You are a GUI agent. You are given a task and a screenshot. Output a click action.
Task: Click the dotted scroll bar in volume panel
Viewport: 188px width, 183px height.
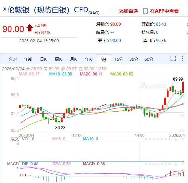158,139
